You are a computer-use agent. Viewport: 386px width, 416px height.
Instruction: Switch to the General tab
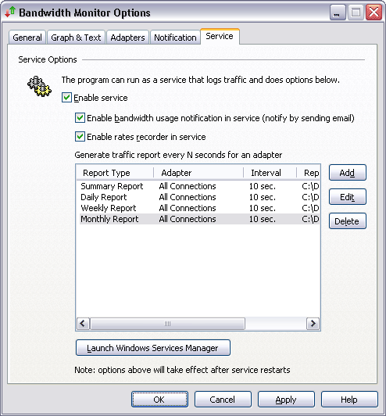pos(27,38)
